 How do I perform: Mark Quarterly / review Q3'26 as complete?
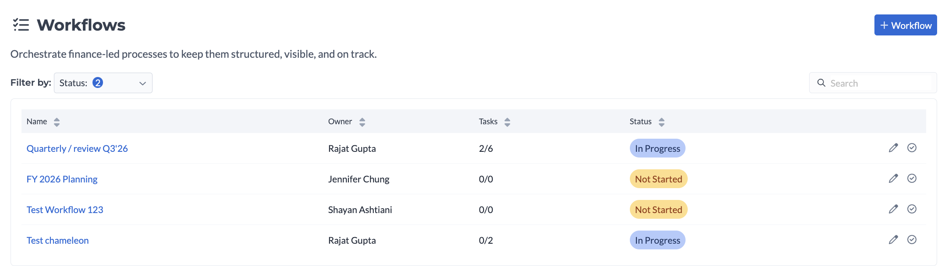[x=912, y=148]
